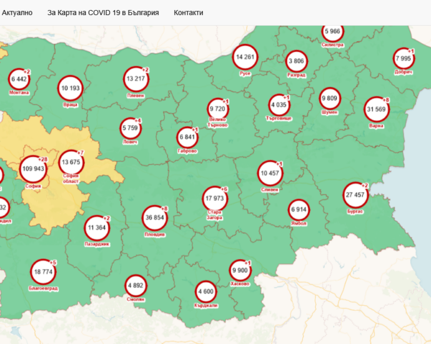Select the Силистра marker showing 5 966
This screenshot has width=431, height=344.
pyautogui.click(x=332, y=31)
